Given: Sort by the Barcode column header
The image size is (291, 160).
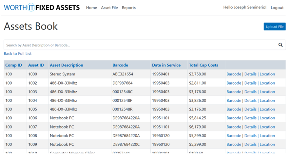Looking at the screenshot, I should pos(120,65).
